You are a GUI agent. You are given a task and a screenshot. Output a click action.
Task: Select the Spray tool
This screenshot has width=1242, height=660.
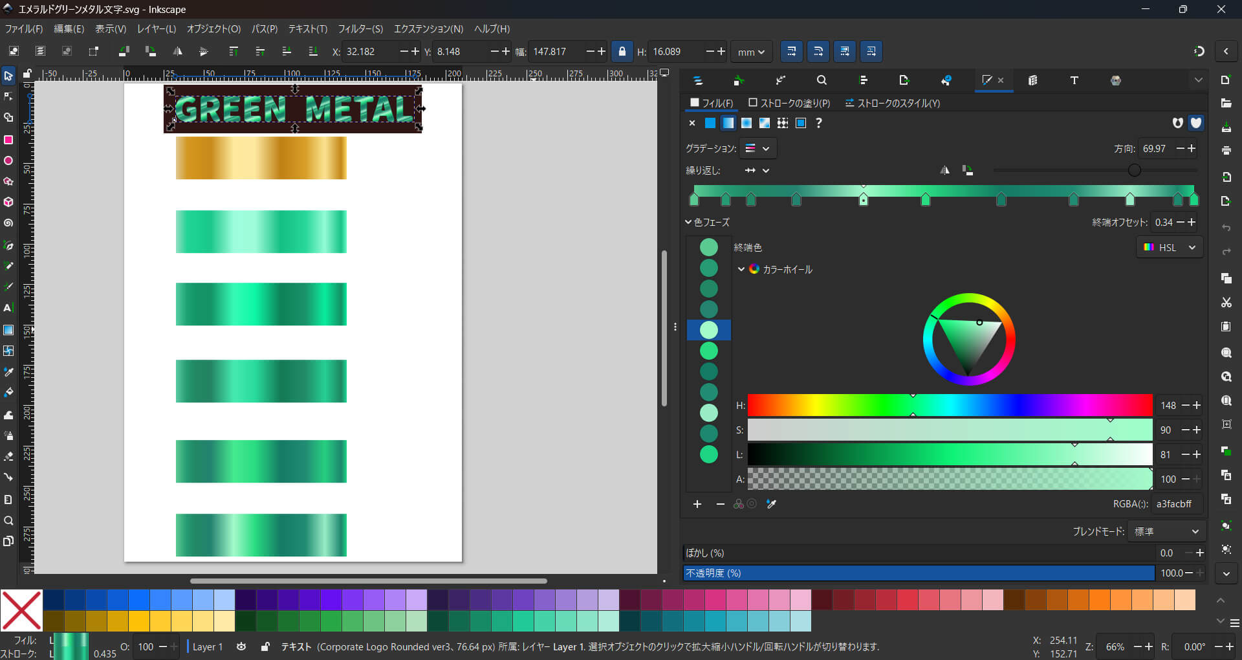tap(8, 435)
